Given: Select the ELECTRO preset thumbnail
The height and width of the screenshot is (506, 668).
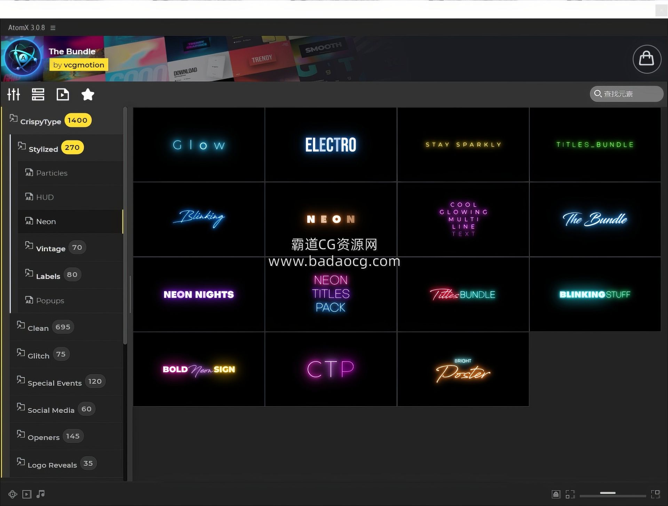Looking at the screenshot, I should (331, 145).
